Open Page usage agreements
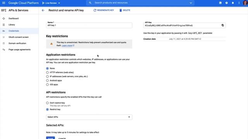Screen dimensions: 248x139 (19, 49)
